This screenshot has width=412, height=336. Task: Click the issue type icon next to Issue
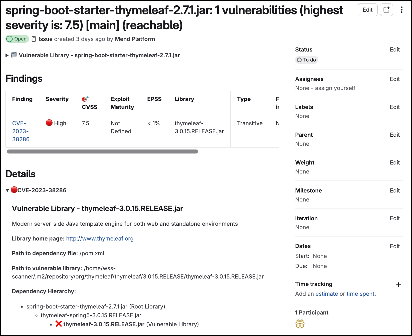click(x=34, y=39)
